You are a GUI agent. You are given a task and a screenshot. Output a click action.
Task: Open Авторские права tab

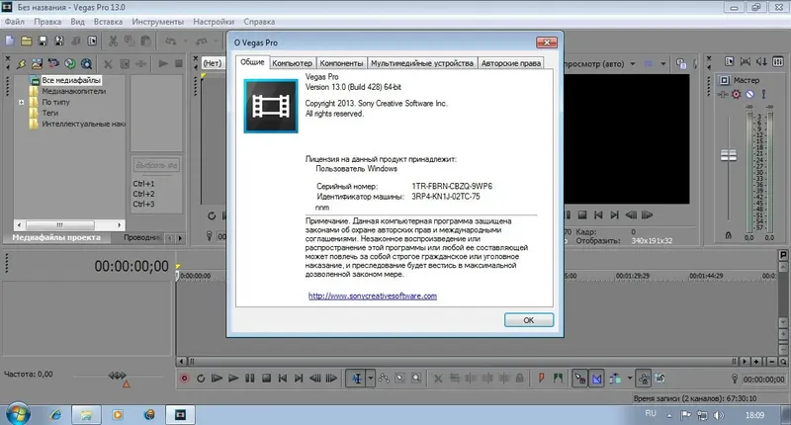pos(511,63)
